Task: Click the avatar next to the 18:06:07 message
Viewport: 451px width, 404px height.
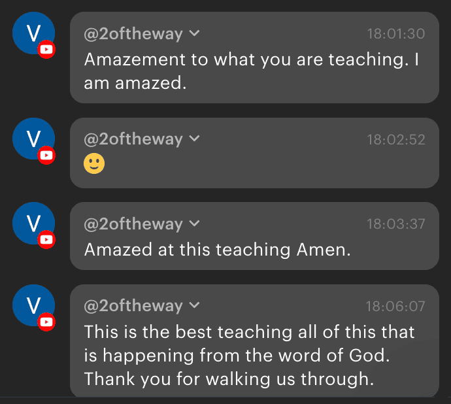Action: click(33, 305)
